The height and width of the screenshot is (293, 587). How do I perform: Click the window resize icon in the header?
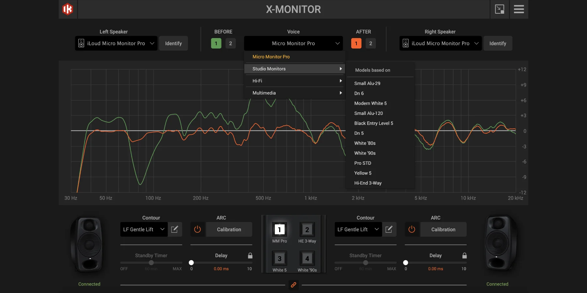click(x=499, y=9)
